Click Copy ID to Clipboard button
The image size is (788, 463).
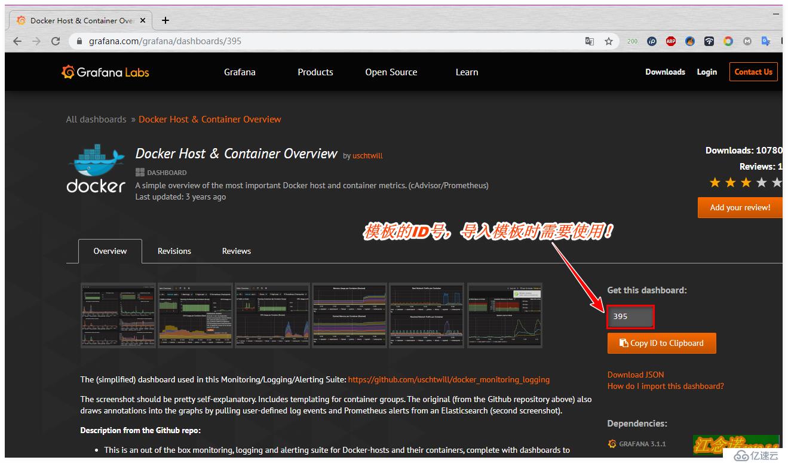coord(662,344)
